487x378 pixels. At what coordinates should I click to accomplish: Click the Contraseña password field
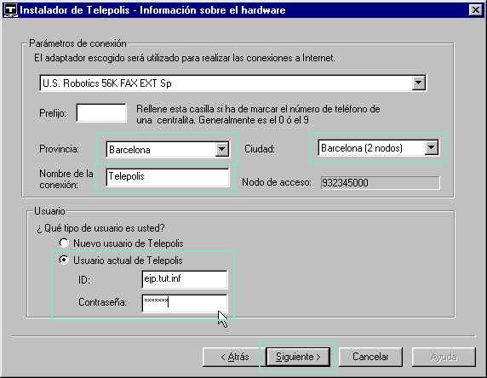coord(185,303)
